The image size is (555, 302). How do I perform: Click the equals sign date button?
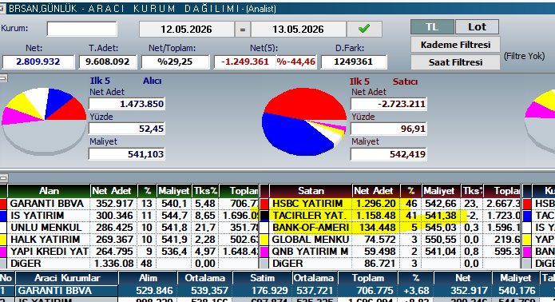pyautogui.click(x=243, y=30)
